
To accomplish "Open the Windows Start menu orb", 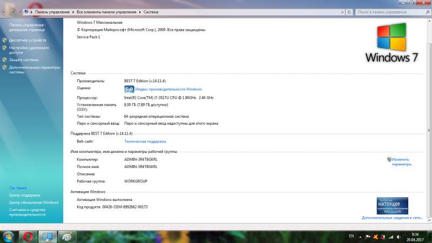I will pos(9,237).
